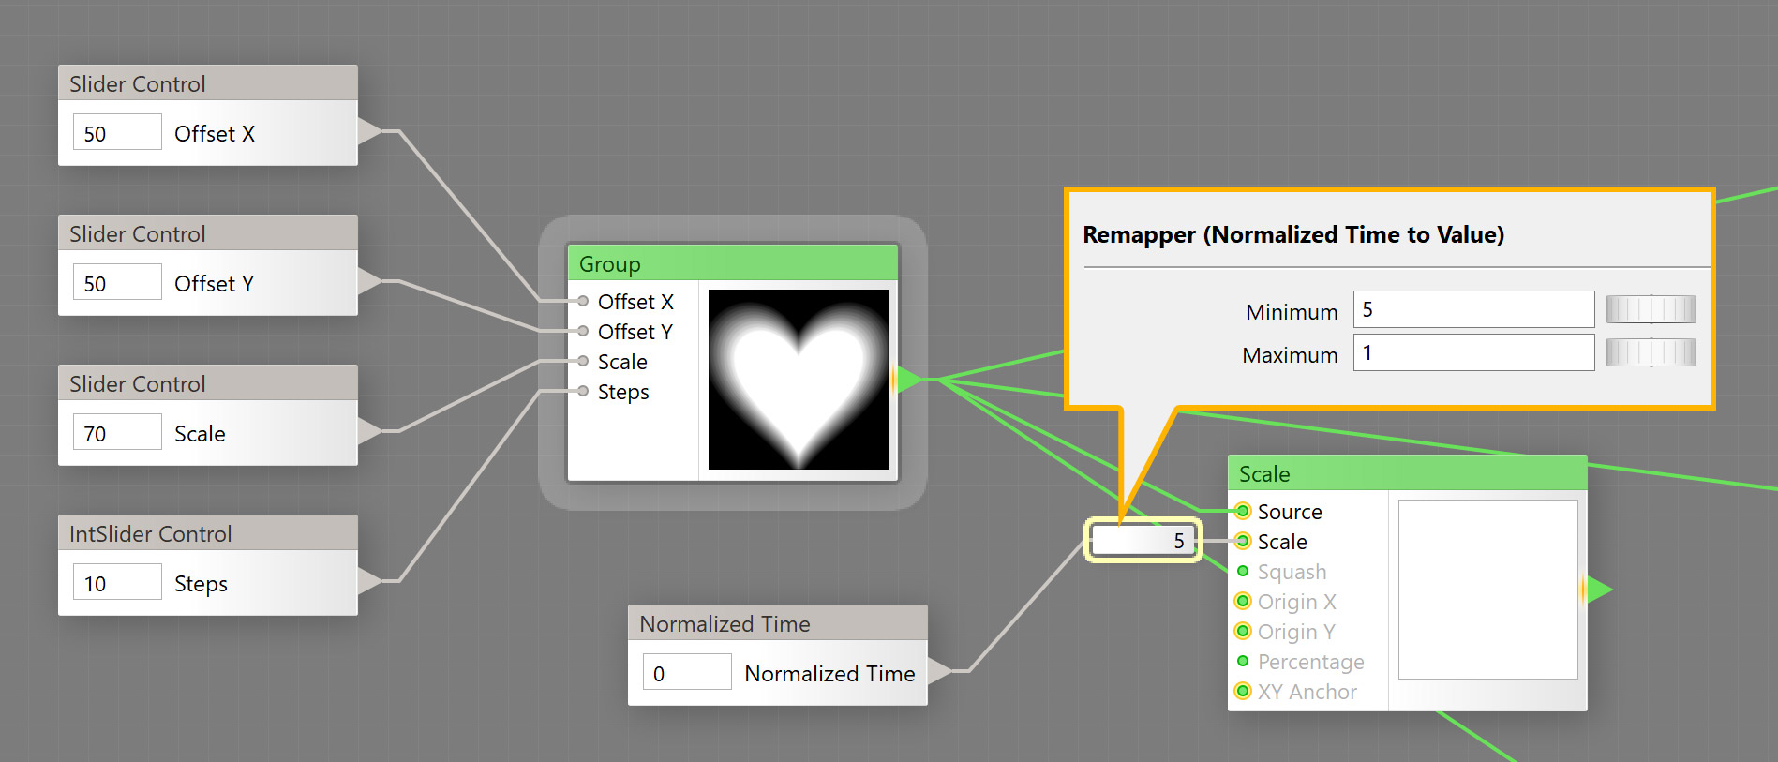The height and width of the screenshot is (762, 1778).
Task: Click the Maximum input field in Remapper
Action: click(1472, 352)
